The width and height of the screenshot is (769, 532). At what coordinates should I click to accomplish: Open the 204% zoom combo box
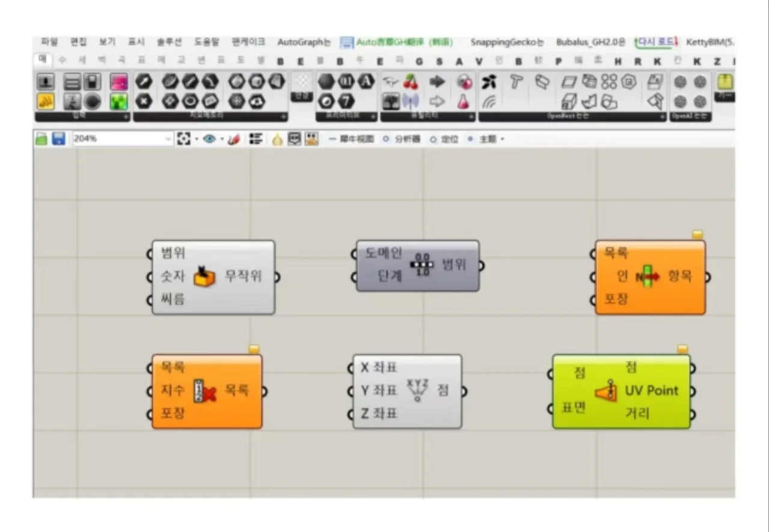click(122, 139)
